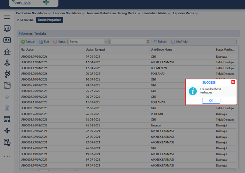The height and width of the screenshot is (173, 245).
Task: Click the PURCHASING breadcrumb label
Action: pyautogui.click(x=25, y=20)
